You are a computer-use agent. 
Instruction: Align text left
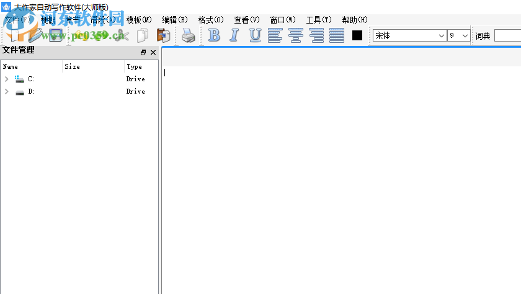[x=275, y=35]
